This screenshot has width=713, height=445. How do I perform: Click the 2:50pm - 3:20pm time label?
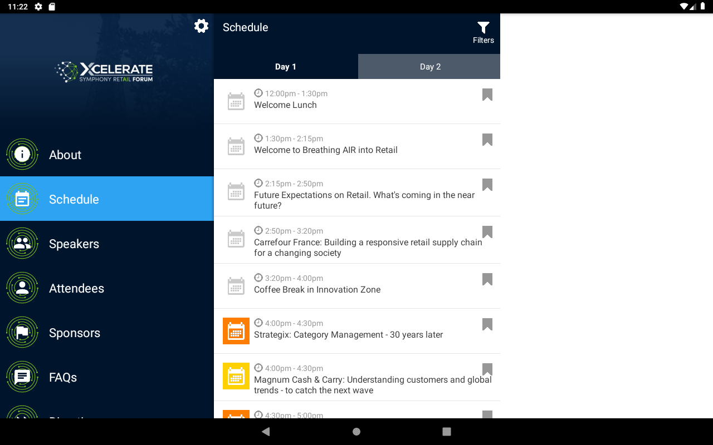pyautogui.click(x=294, y=231)
